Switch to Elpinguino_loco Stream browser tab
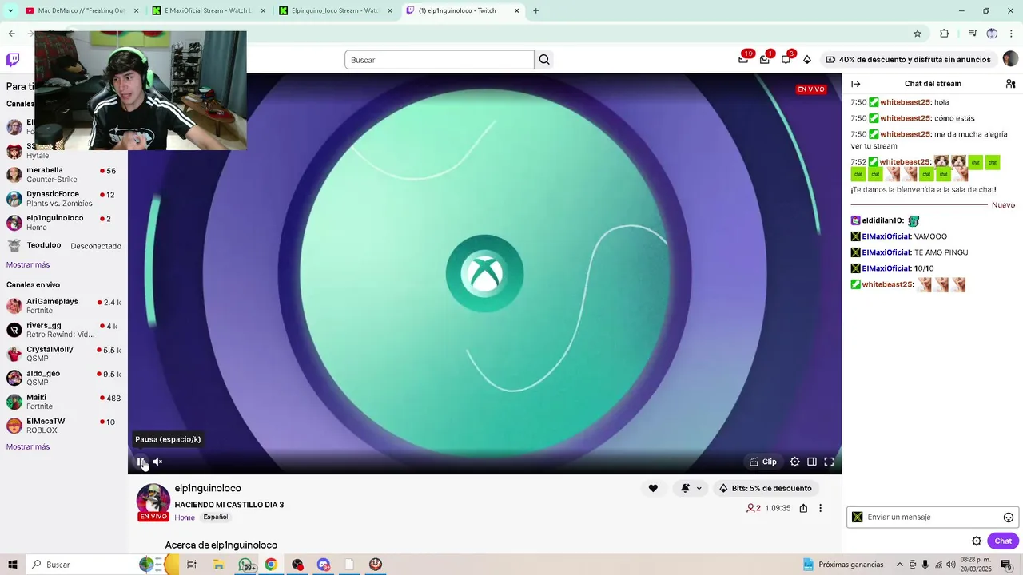 pyautogui.click(x=336, y=10)
